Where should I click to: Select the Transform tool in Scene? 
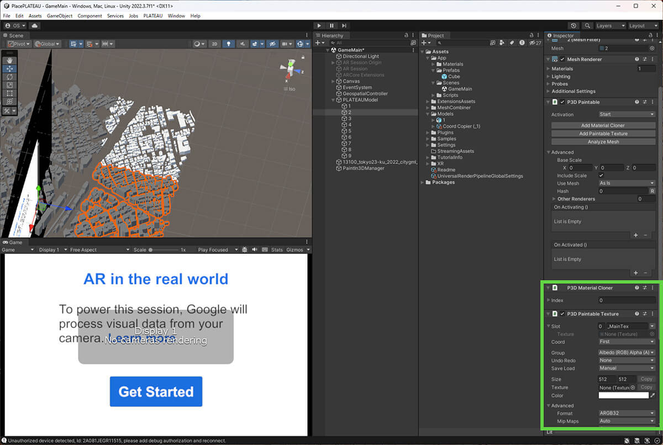9,102
